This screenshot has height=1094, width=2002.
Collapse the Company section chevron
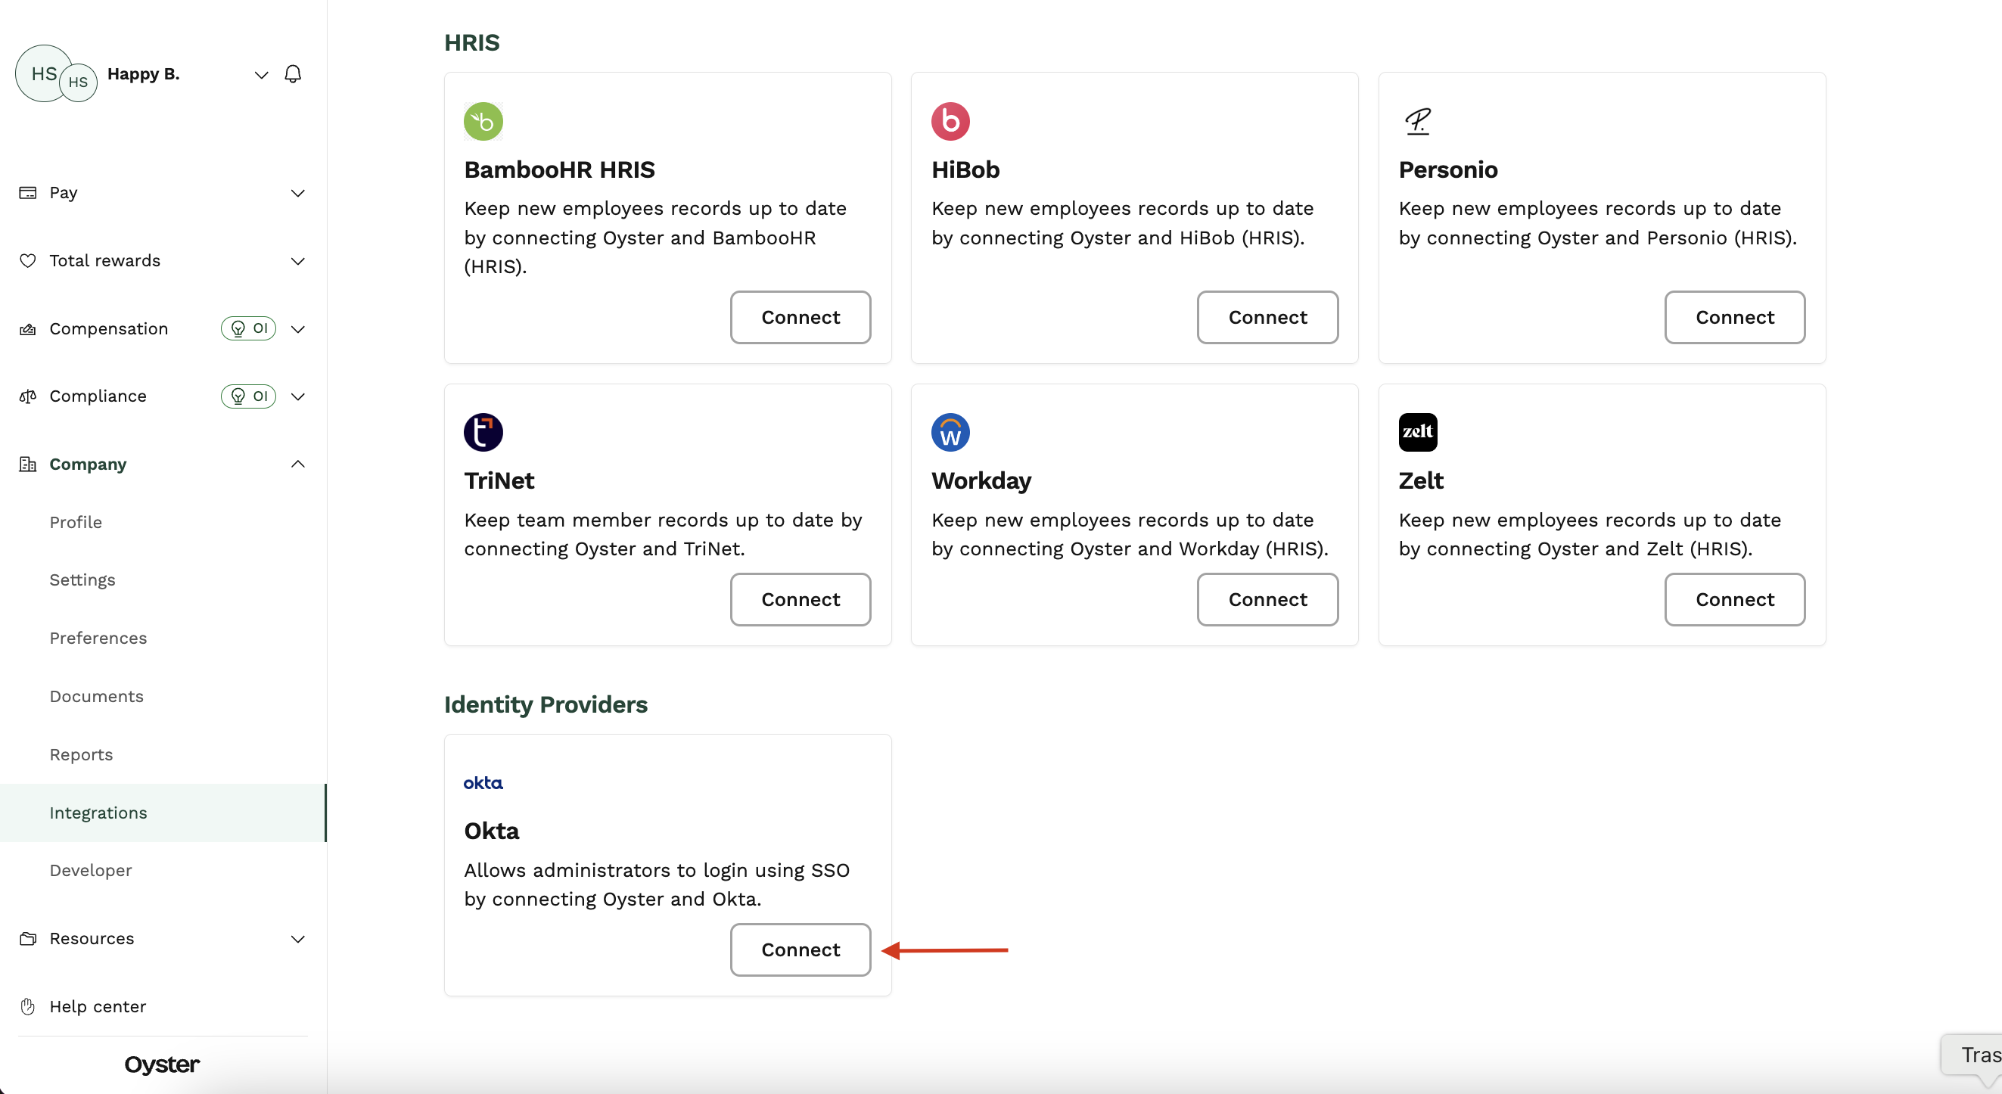297,465
